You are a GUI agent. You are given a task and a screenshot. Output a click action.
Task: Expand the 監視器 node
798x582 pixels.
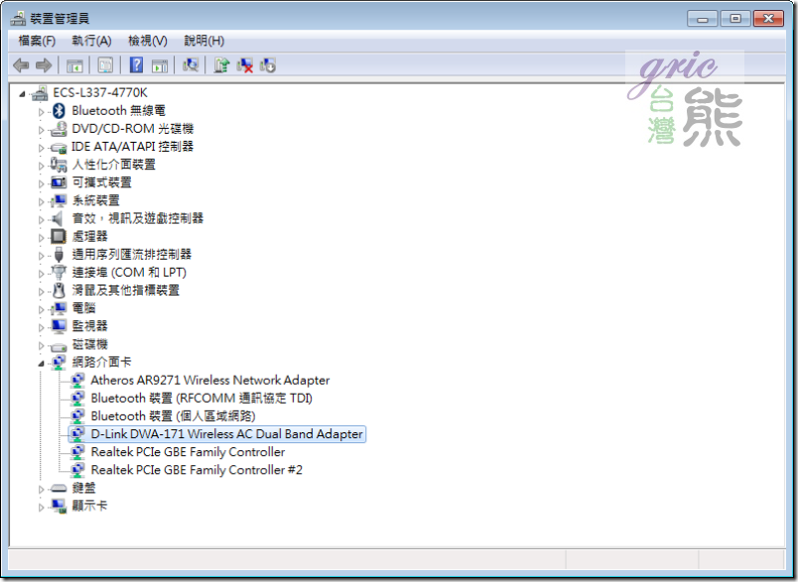[x=42, y=327]
